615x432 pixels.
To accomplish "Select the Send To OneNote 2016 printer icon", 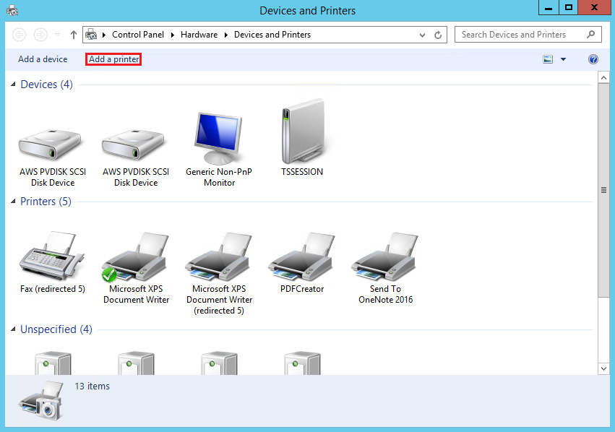I will coord(384,256).
